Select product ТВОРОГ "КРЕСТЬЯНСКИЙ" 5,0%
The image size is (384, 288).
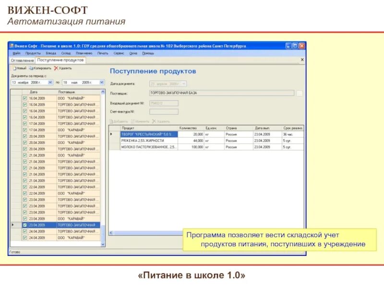149,134
